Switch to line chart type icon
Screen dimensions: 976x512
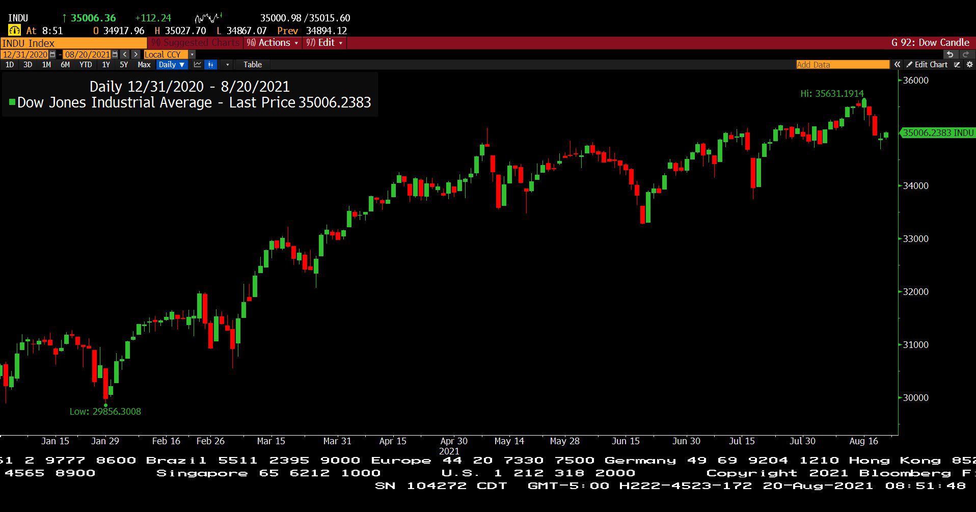tap(198, 65)
